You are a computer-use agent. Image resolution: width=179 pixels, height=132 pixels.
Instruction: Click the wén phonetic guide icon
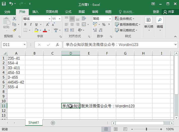click(56, 30)
